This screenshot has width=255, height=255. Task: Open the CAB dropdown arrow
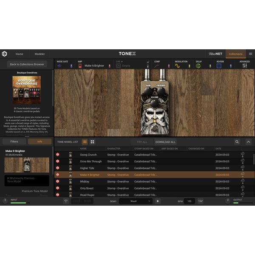coord(122,62)
